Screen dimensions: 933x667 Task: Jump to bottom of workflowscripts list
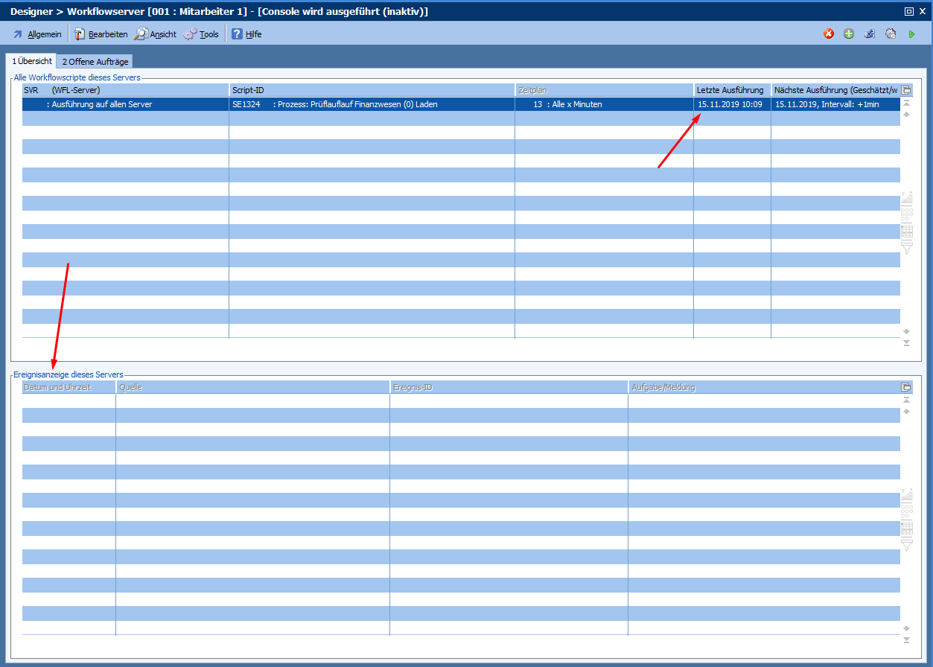coord(906,343)
